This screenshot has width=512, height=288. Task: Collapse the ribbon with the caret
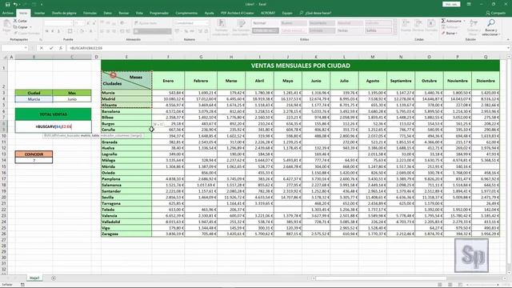click(509, 39)
